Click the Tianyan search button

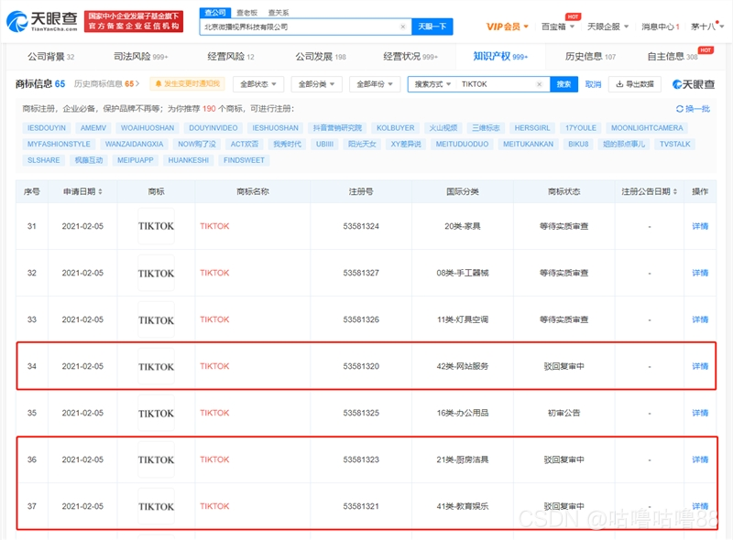pyautogui.click(x=432, y=27)
